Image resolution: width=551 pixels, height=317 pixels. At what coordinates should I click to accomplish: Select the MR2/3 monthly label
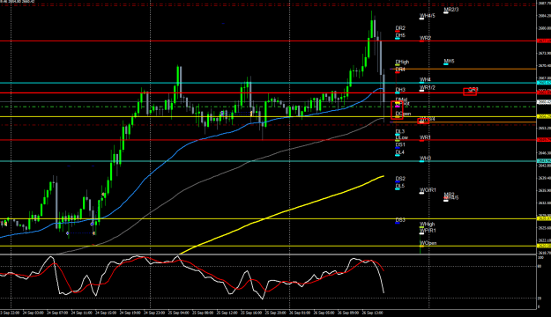click(x=451, y=10)
